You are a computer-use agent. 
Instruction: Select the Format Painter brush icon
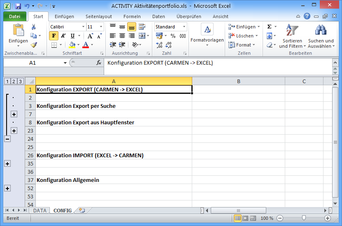34,45
